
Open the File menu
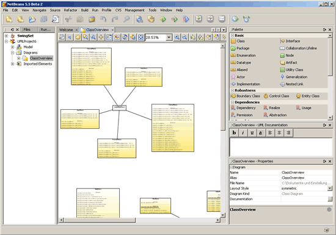5,10
